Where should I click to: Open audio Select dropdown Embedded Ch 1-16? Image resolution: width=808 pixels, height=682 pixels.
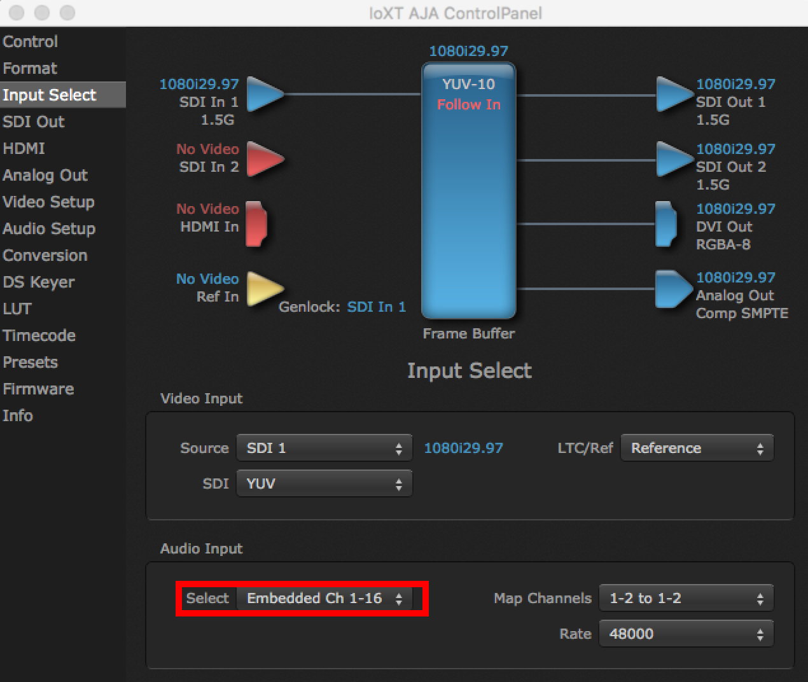click(324, 598)
